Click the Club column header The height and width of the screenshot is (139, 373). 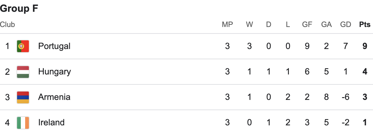point(7,25)
